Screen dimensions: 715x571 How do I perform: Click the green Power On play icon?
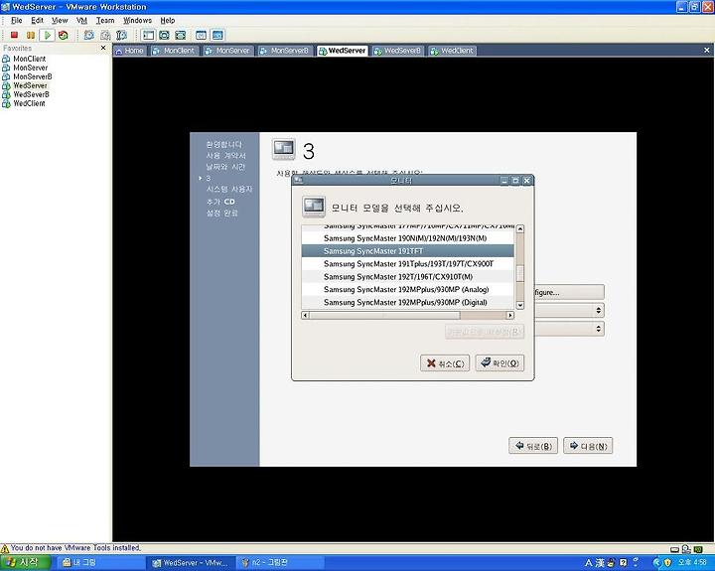tap(47, 35)
